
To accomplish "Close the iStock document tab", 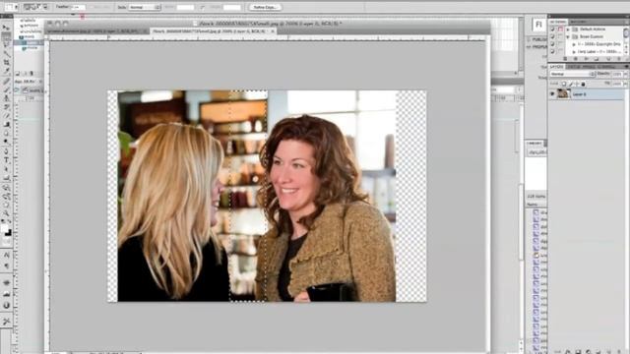I will 273,30.
